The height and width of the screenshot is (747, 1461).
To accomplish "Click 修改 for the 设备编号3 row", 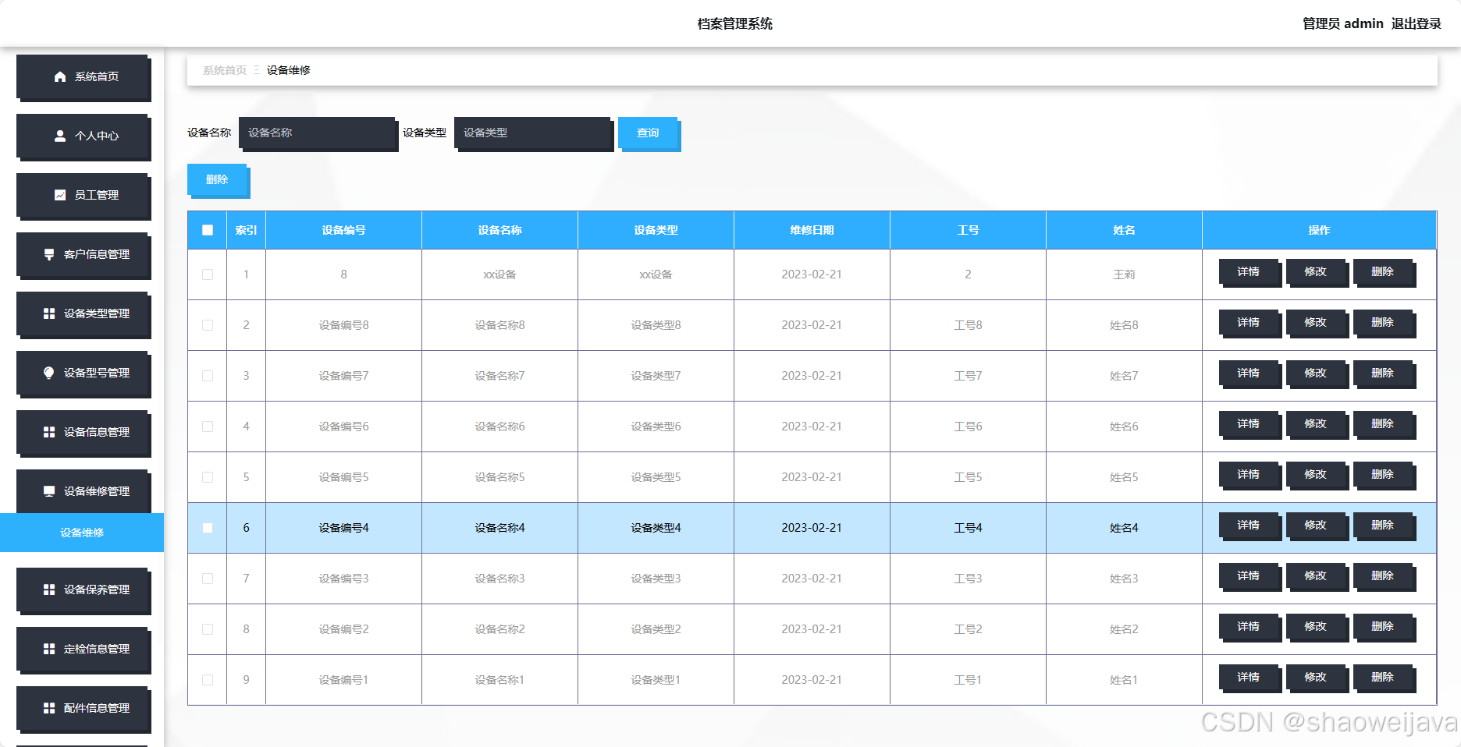I will (x=1316, y=576).
